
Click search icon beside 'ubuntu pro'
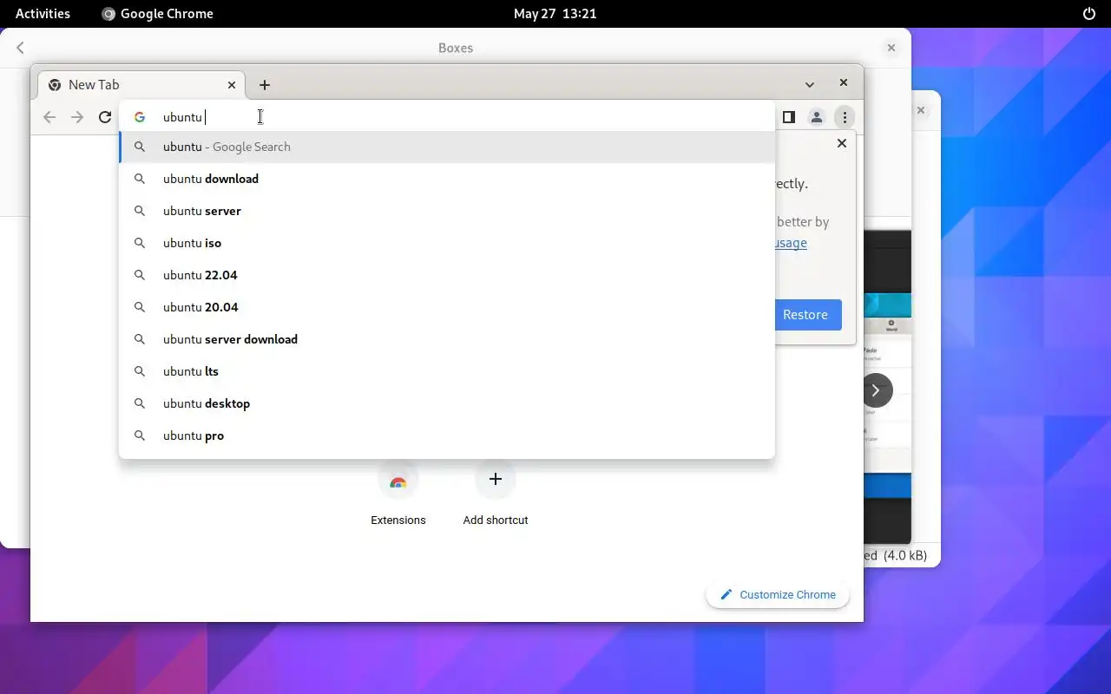[x=139, y=435]
